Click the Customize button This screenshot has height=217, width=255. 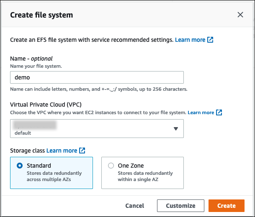tap(180, 206)
